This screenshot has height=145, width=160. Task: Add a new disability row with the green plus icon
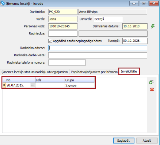click(x=152, y=82)
